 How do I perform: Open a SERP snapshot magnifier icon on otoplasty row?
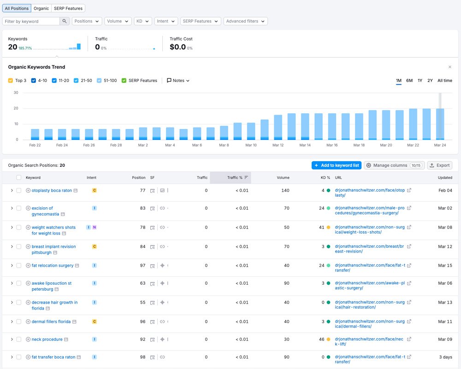click(152, 190)
